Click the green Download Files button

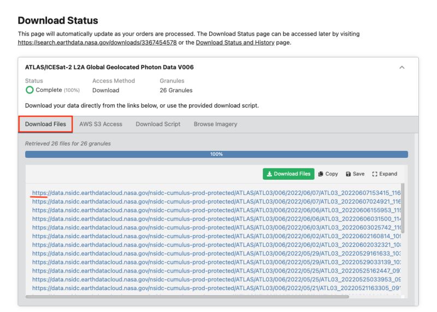point(288,174)
